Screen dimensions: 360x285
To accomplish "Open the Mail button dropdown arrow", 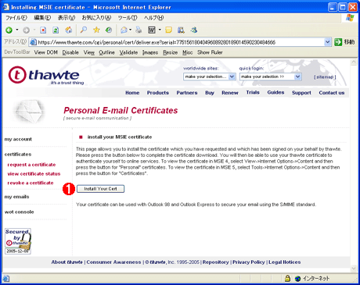I will (x=130, y=30).
